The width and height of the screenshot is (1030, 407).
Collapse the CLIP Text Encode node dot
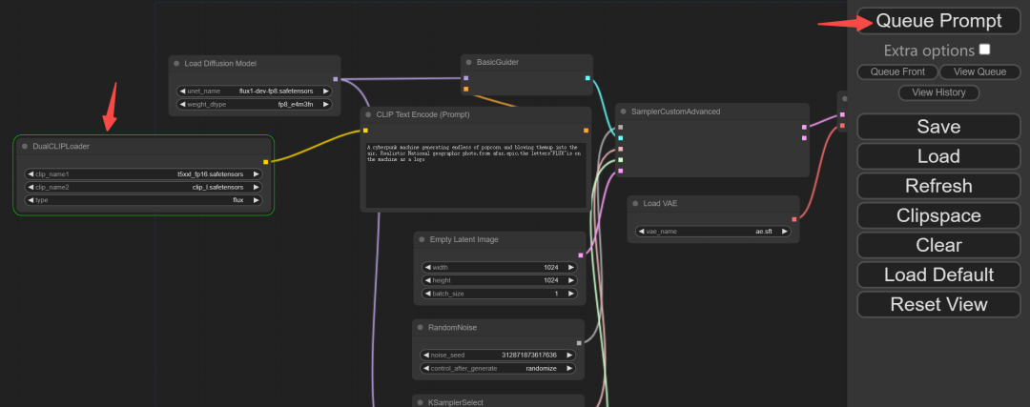click(x=368, y=114)
